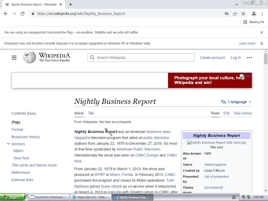Open the Wikipedia hamburger main menu
Image resolution: width=268 pixels, height=201 pixels.
[x=14, y=58]
